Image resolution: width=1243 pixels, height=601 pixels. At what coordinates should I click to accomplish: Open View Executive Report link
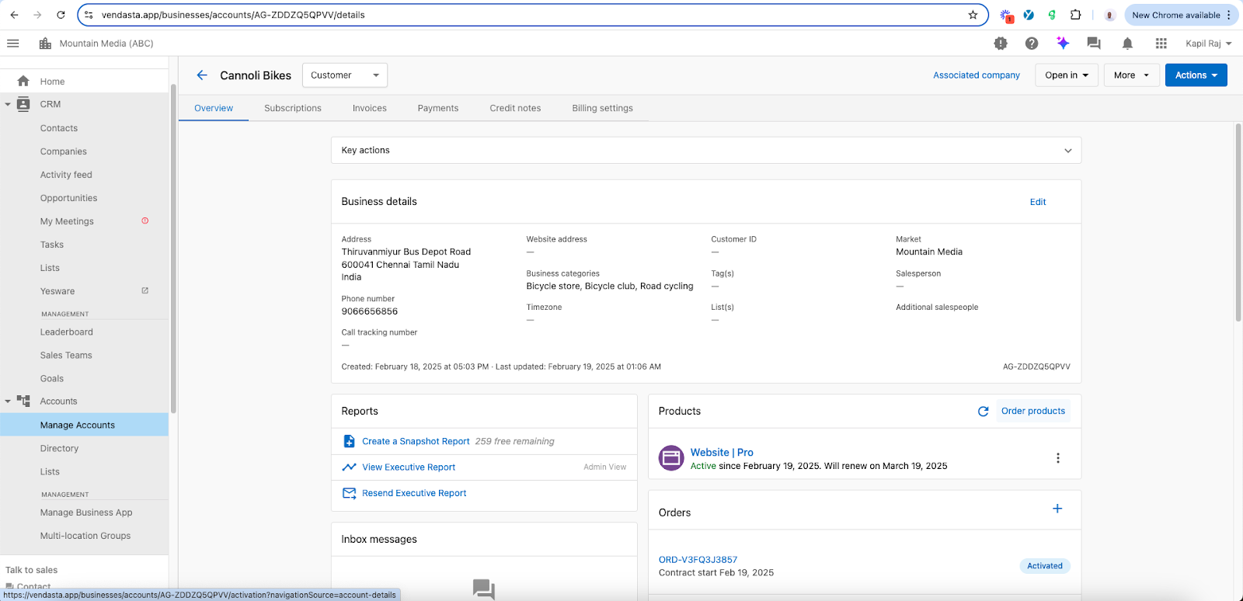click(409, 467)
